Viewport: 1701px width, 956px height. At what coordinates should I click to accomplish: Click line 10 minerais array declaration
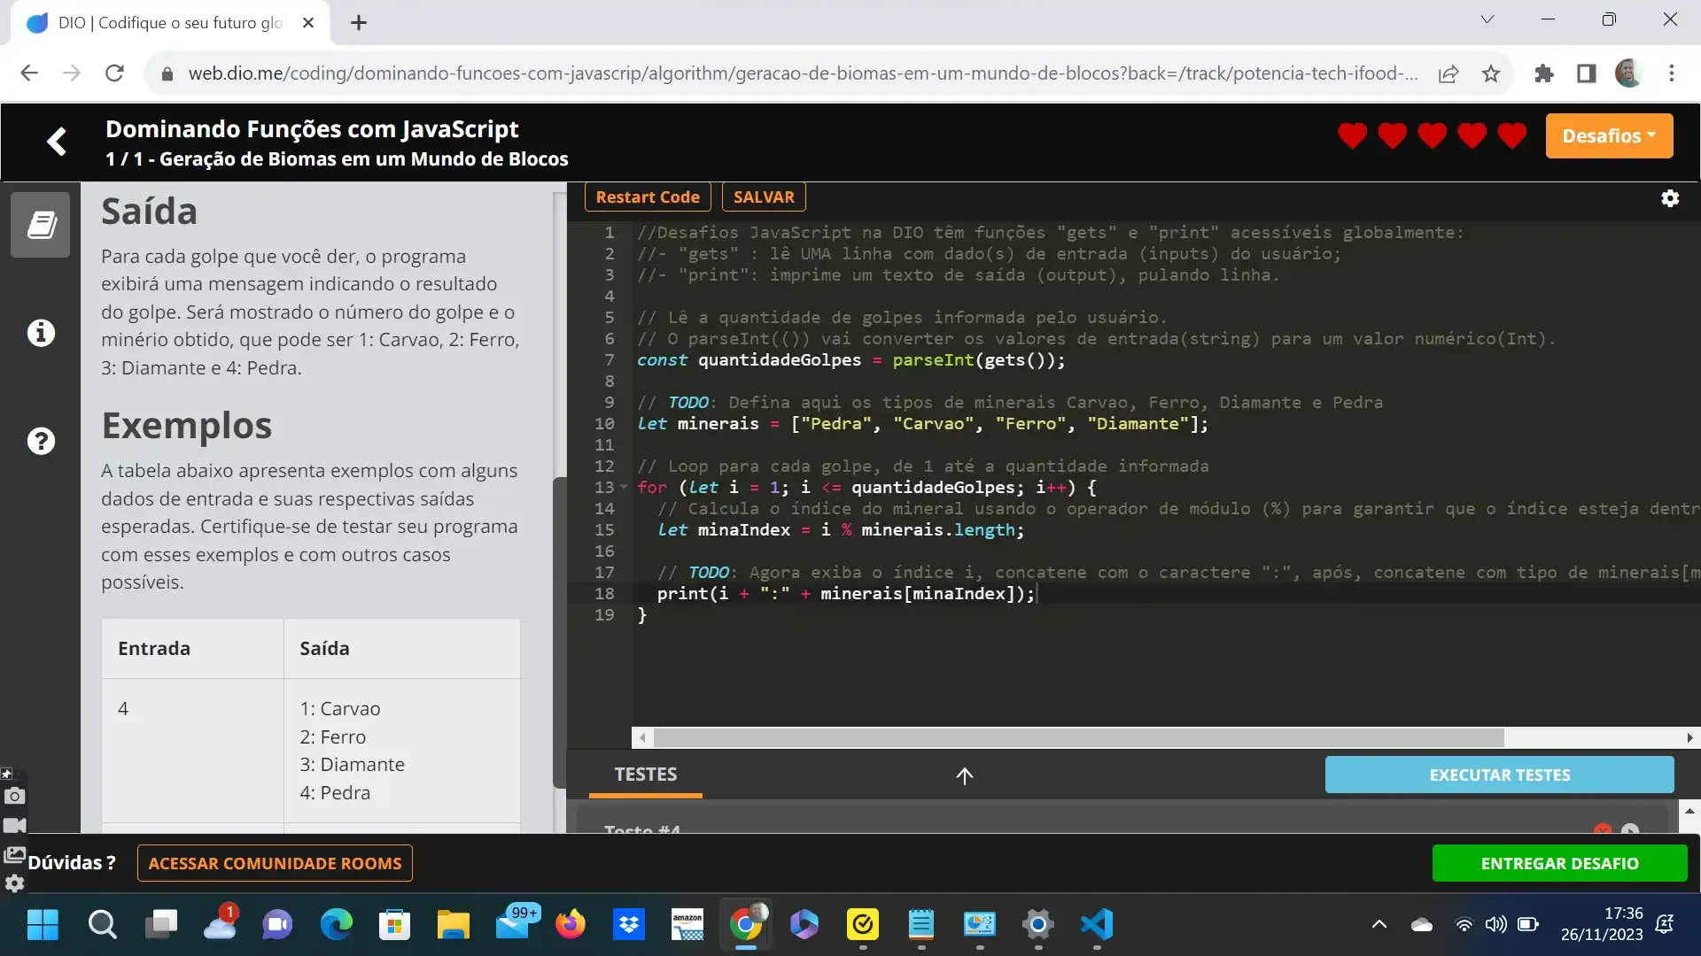[922, 424]
